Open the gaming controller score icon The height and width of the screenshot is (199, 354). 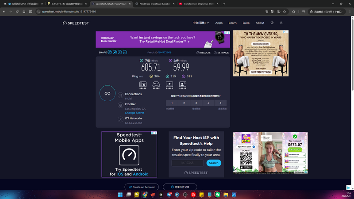tap(156, 85)
